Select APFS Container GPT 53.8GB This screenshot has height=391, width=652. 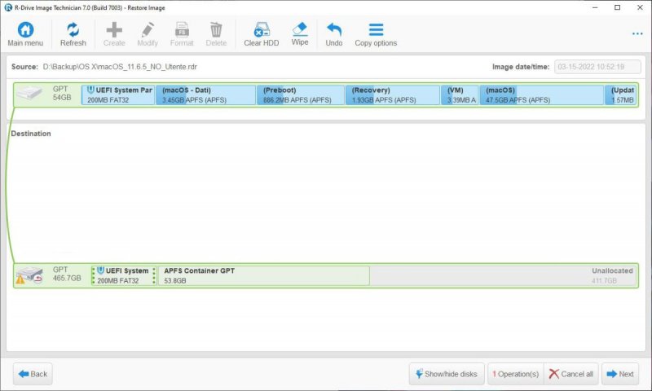tap(263, 275)
